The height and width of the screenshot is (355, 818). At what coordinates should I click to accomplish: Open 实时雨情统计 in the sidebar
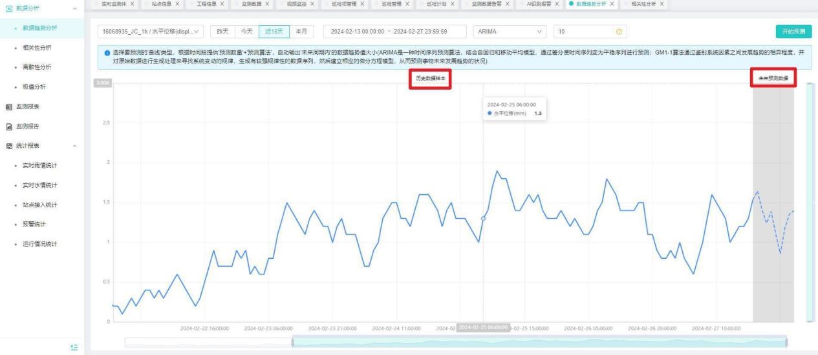click(40, 166)
